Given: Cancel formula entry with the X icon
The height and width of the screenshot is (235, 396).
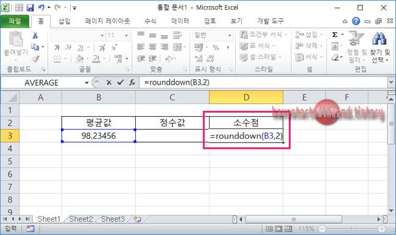Looking at the screenshot, I should (109, 83).
